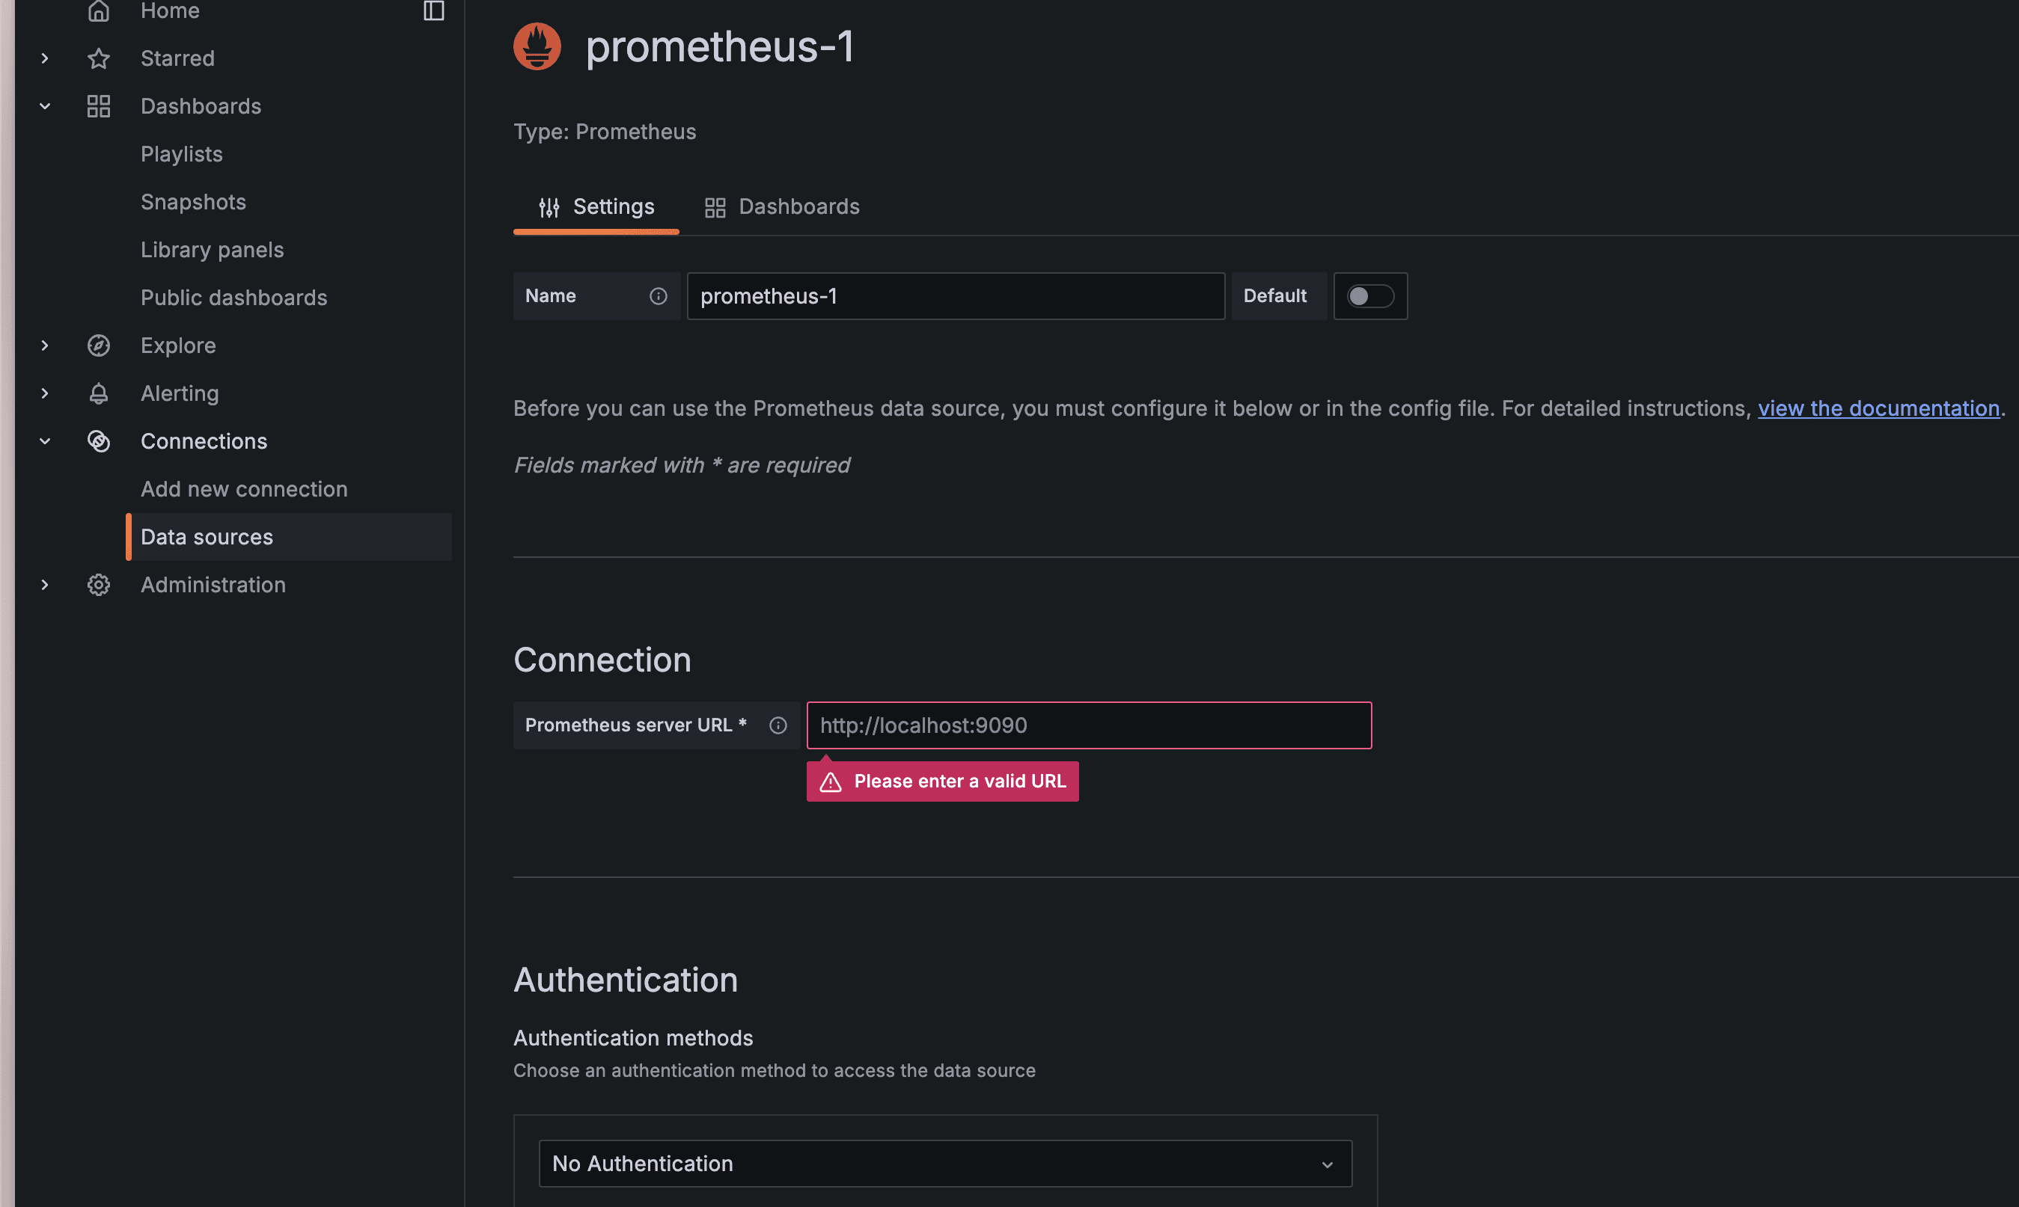Click the Administration gear icon
This screenshot has width=2019, height=1207.
tap(99, 585)
